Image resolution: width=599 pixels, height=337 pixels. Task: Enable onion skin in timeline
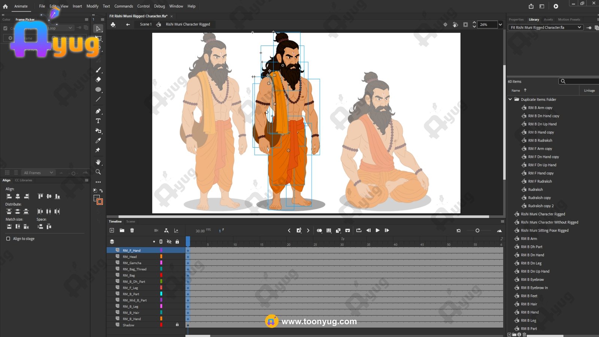coord(319,230)
